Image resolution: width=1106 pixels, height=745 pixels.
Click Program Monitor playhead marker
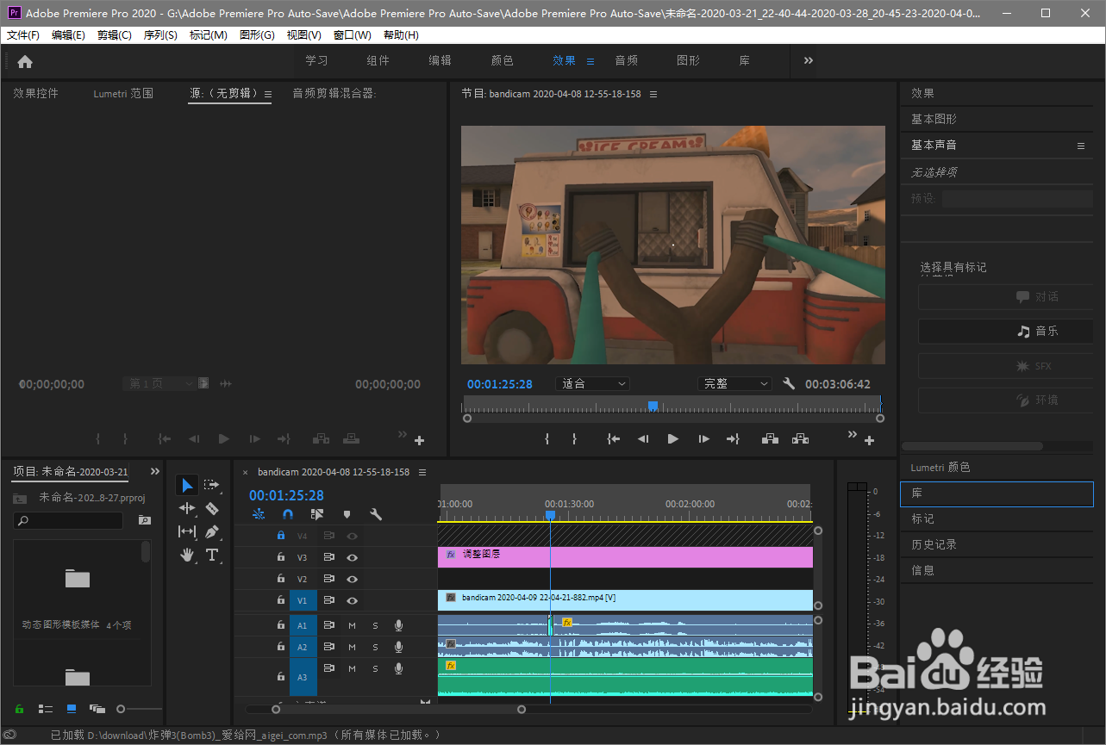coord(653,406)
